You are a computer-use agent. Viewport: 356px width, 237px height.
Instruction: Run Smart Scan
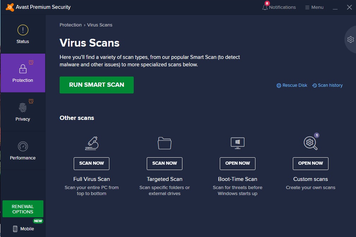pyautogui.click(x=96, y=85)
